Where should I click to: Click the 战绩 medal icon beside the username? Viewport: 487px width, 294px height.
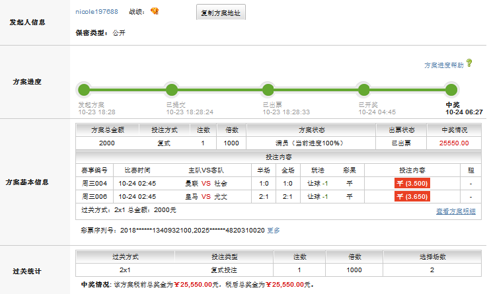click(155, 11)
